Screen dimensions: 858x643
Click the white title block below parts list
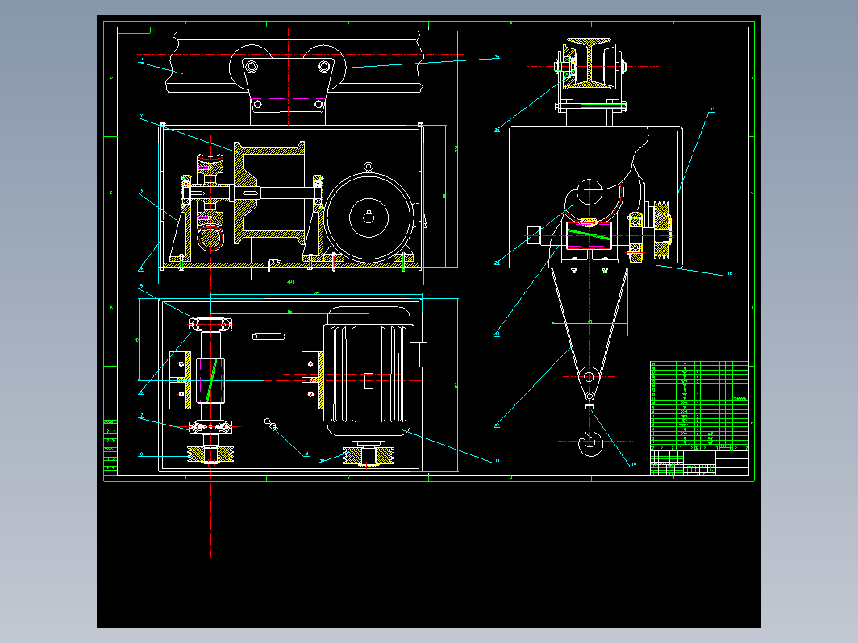click(699, 463)
